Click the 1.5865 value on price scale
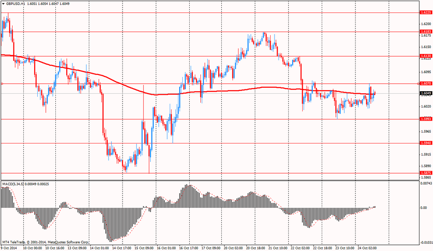Screen dimensions: 433x251 coord(426,178)
